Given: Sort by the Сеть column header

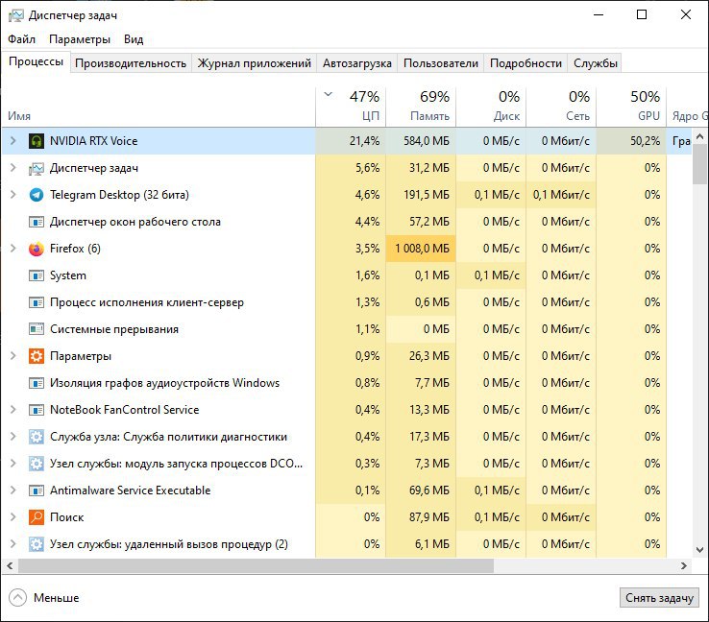Looking at the screenshot, I should [561, 107].
